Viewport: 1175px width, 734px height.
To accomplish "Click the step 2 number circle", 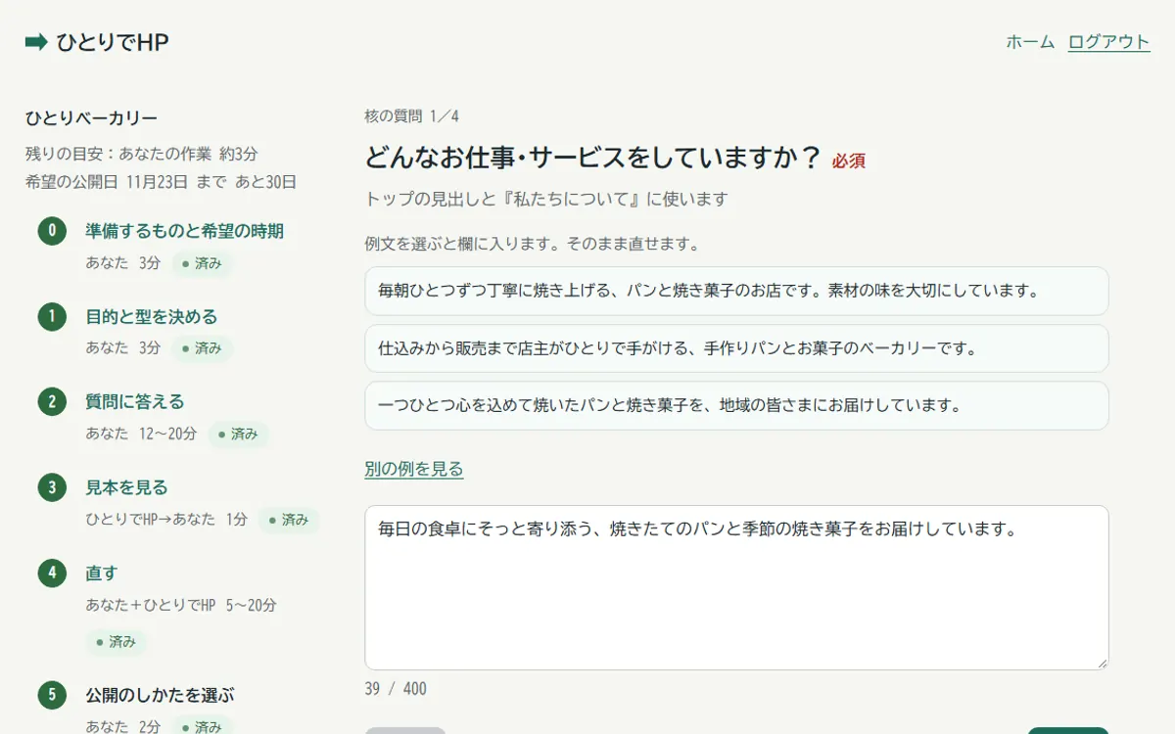I will coord(53,401).
